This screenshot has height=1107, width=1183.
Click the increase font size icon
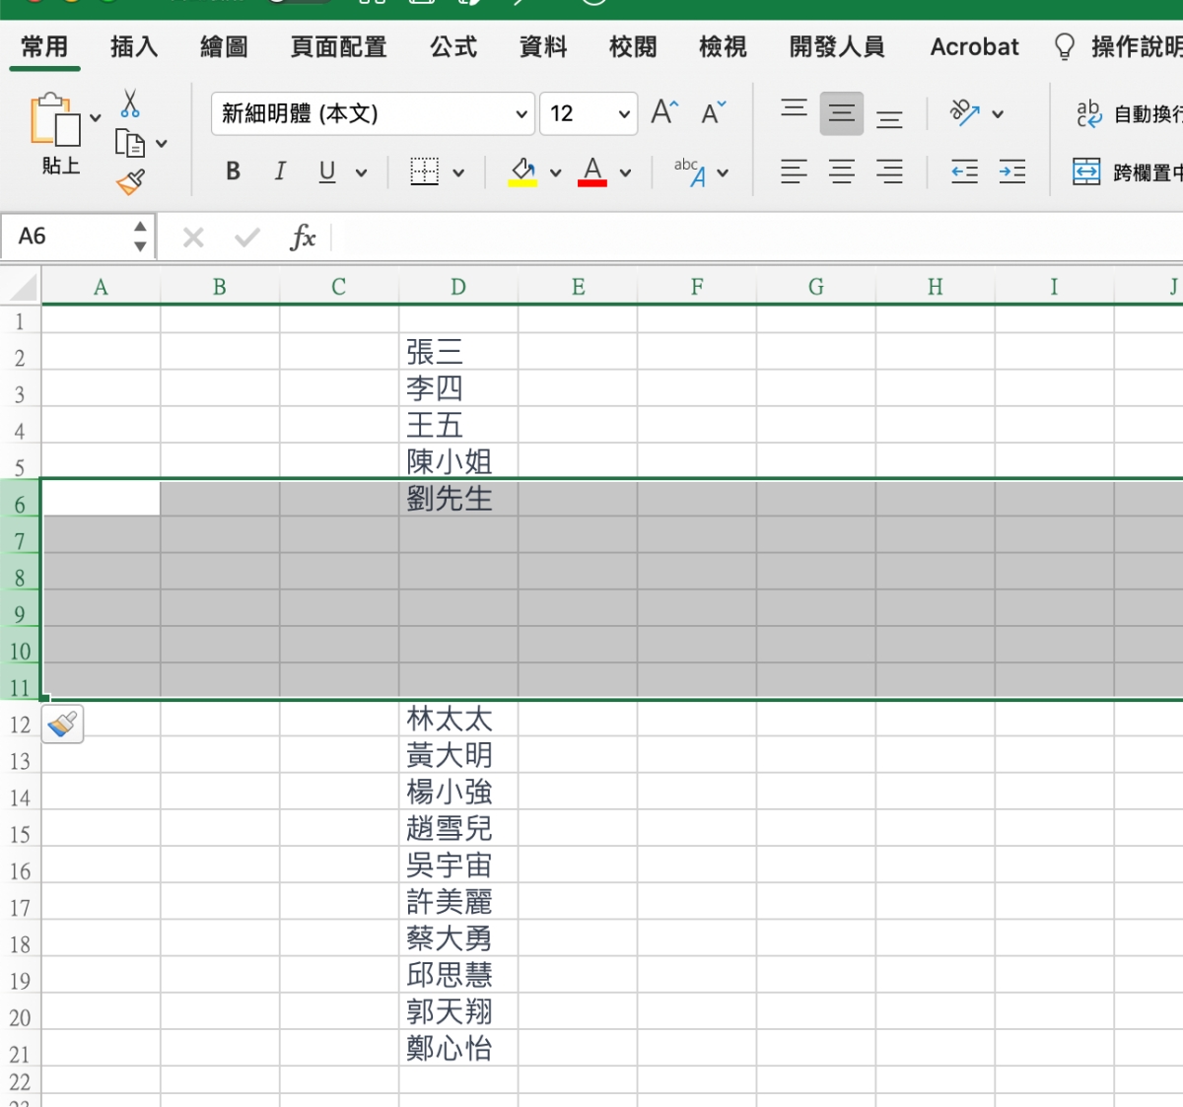pyautogui.click(x=664, y=112)
